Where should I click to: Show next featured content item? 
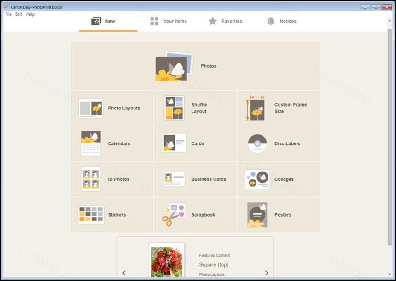pos(267,273)
